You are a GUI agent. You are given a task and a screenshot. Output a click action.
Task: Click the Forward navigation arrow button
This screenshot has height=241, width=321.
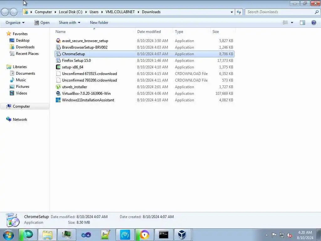coord(13,12)
